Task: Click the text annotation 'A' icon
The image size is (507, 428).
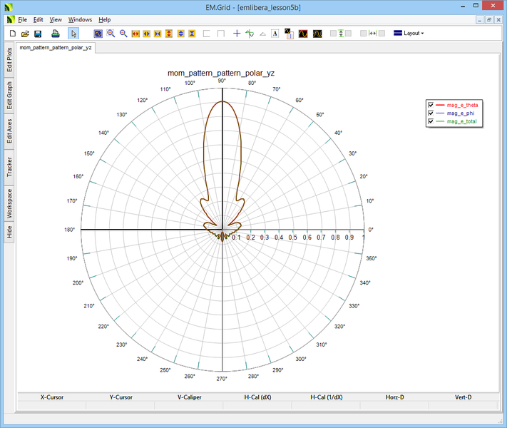Action: click(275, 34)
